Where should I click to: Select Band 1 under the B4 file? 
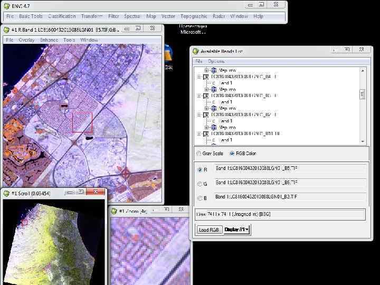coord(225,83)
